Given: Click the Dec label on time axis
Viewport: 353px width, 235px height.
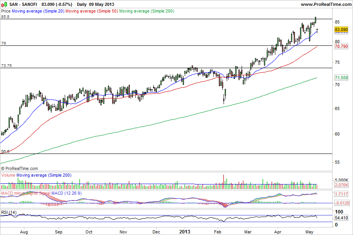Looking at the screenshot, I should coord(156,232).
